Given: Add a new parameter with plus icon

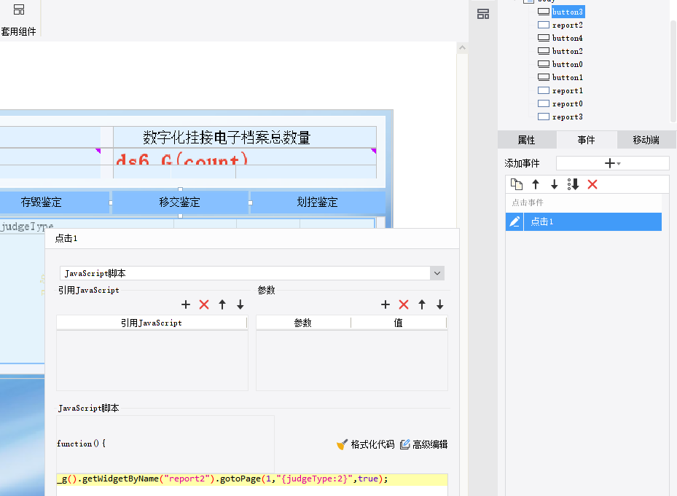Looking at the screenshot, I should pos(386,304).
